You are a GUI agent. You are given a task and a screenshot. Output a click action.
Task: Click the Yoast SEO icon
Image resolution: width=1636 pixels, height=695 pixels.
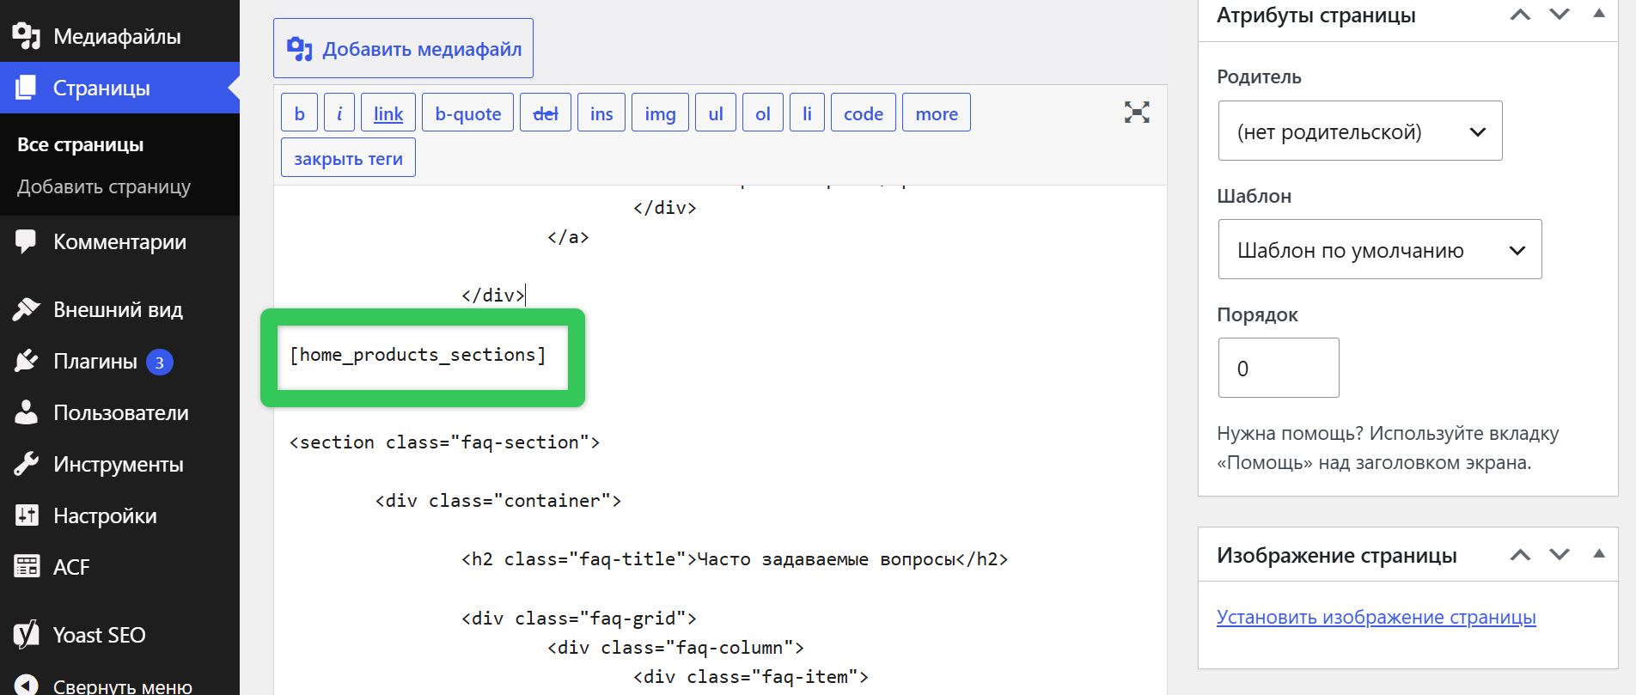27,635
